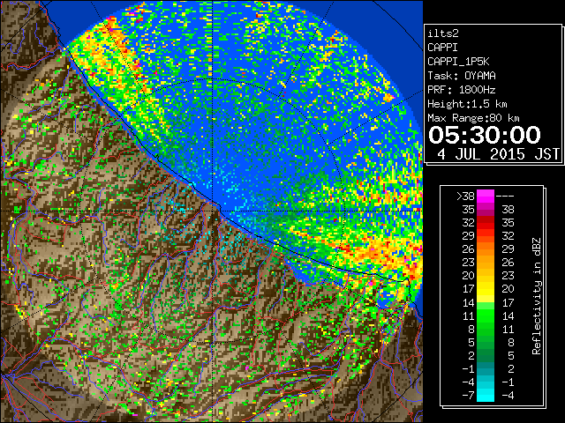The width and height of the screenshot is (565, 423).
Task: Select the "CAPPI" product type text
Action: (442, 48)
